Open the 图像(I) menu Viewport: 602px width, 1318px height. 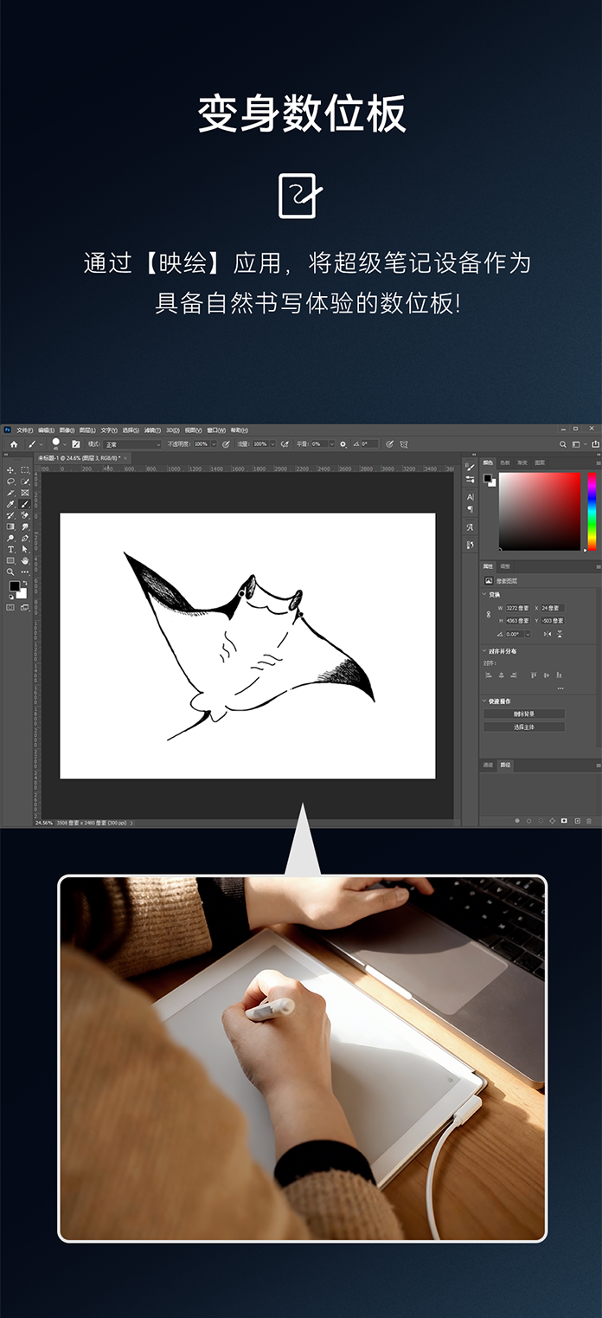(67, 430)
